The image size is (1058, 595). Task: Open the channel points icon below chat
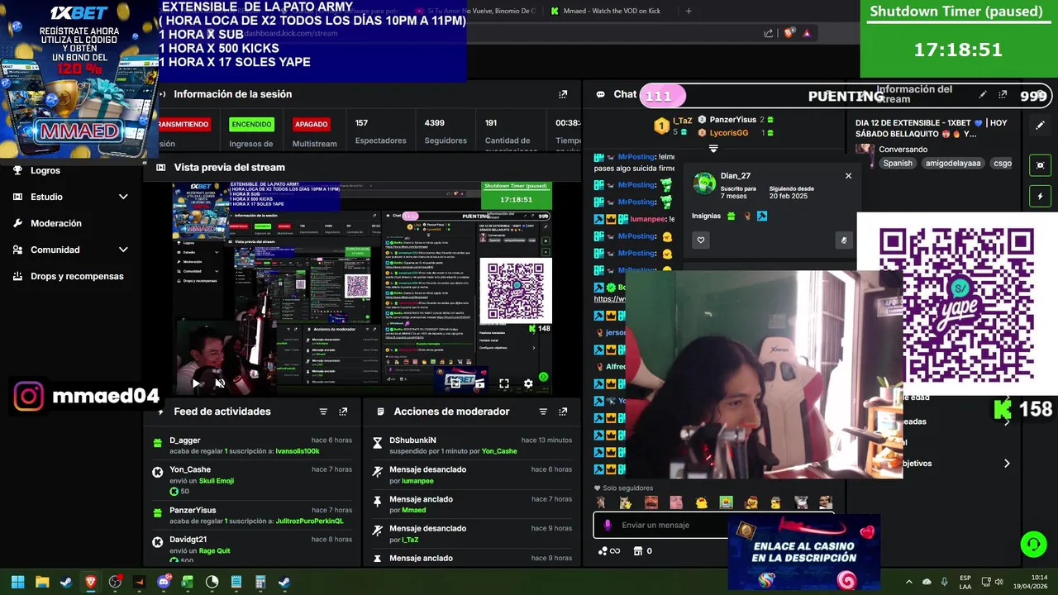tap(608, 551)
